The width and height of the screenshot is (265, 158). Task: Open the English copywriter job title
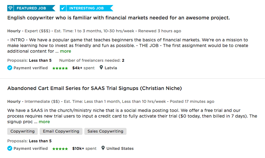118,18
